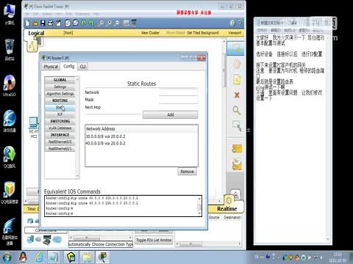Open the Custom Devices Dialog icon
Viewport: 353px width, 264px height.
(134, 23)
